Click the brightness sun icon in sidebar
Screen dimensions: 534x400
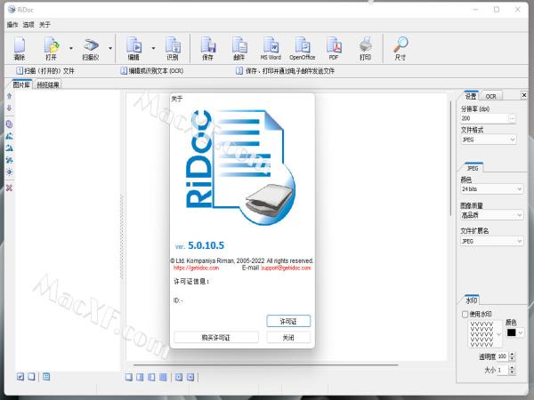click(x=9, y=172)
